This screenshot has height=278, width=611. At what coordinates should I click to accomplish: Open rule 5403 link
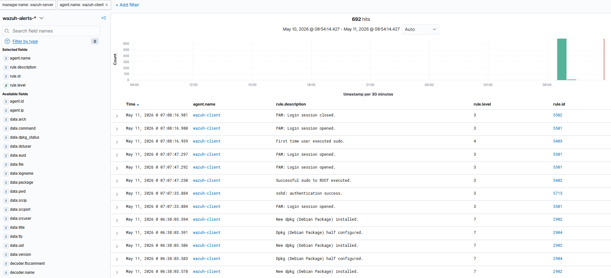(x=558, y=141)
